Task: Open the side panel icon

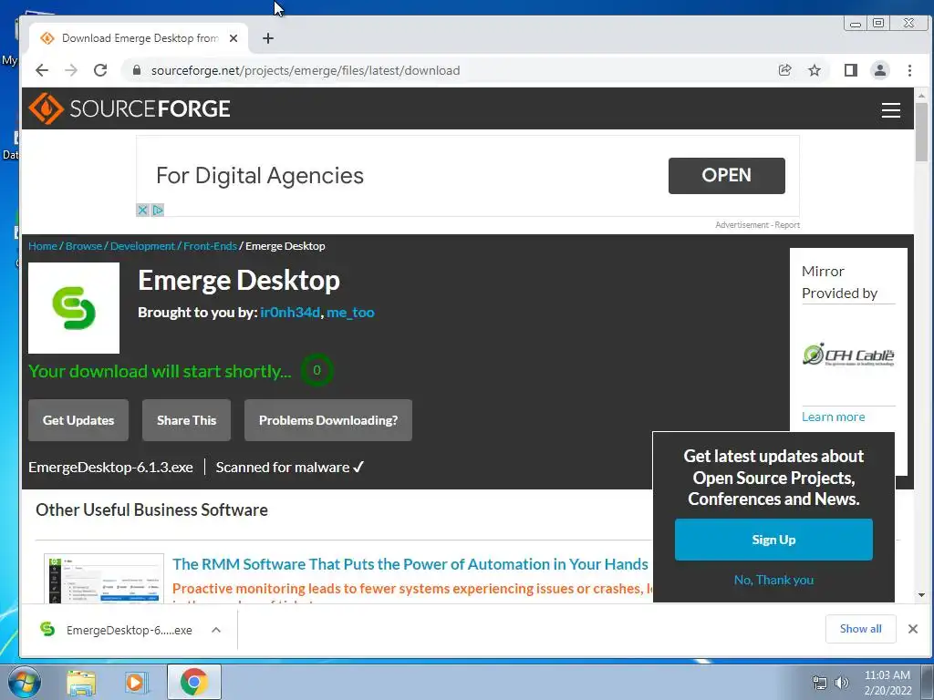Action: (x=851, y=70)
